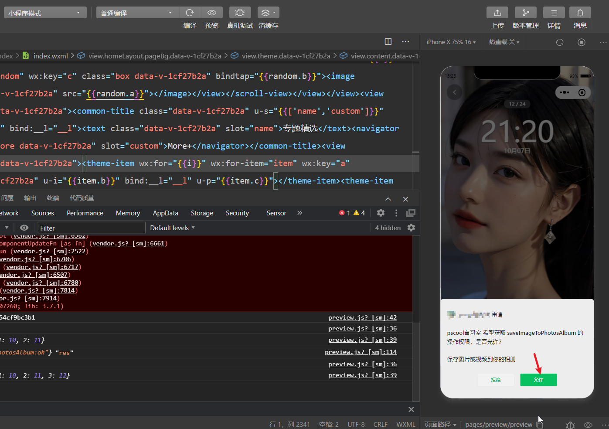Collapse the debugger panel with the up chevron
The height and width of the screenshot is (429, 609).
click(388, 199)
